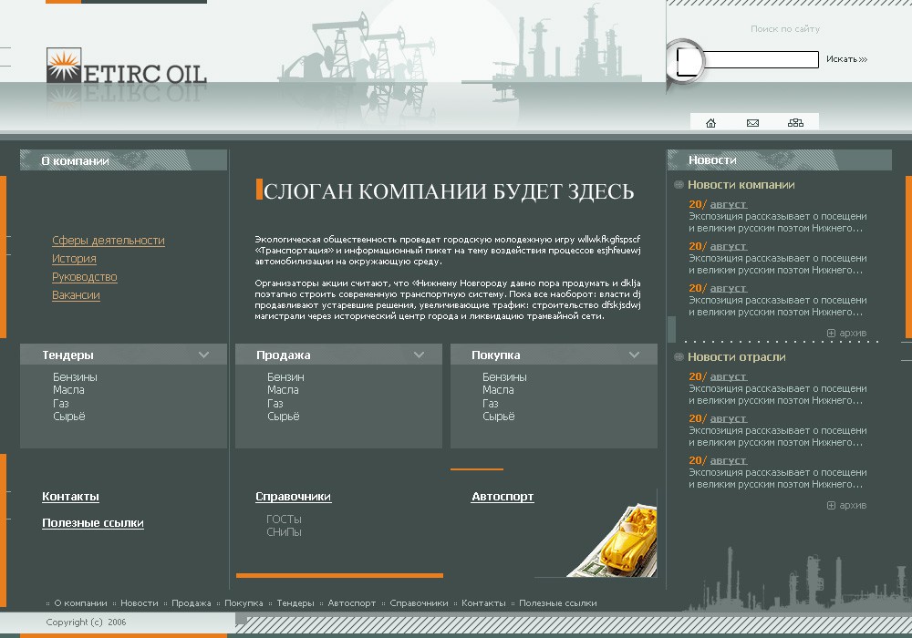Image resolution: width=912 pixels, height=638 pixels.
Task: Click the ETIRC OIL sun logo
Action: pos(64,65)
